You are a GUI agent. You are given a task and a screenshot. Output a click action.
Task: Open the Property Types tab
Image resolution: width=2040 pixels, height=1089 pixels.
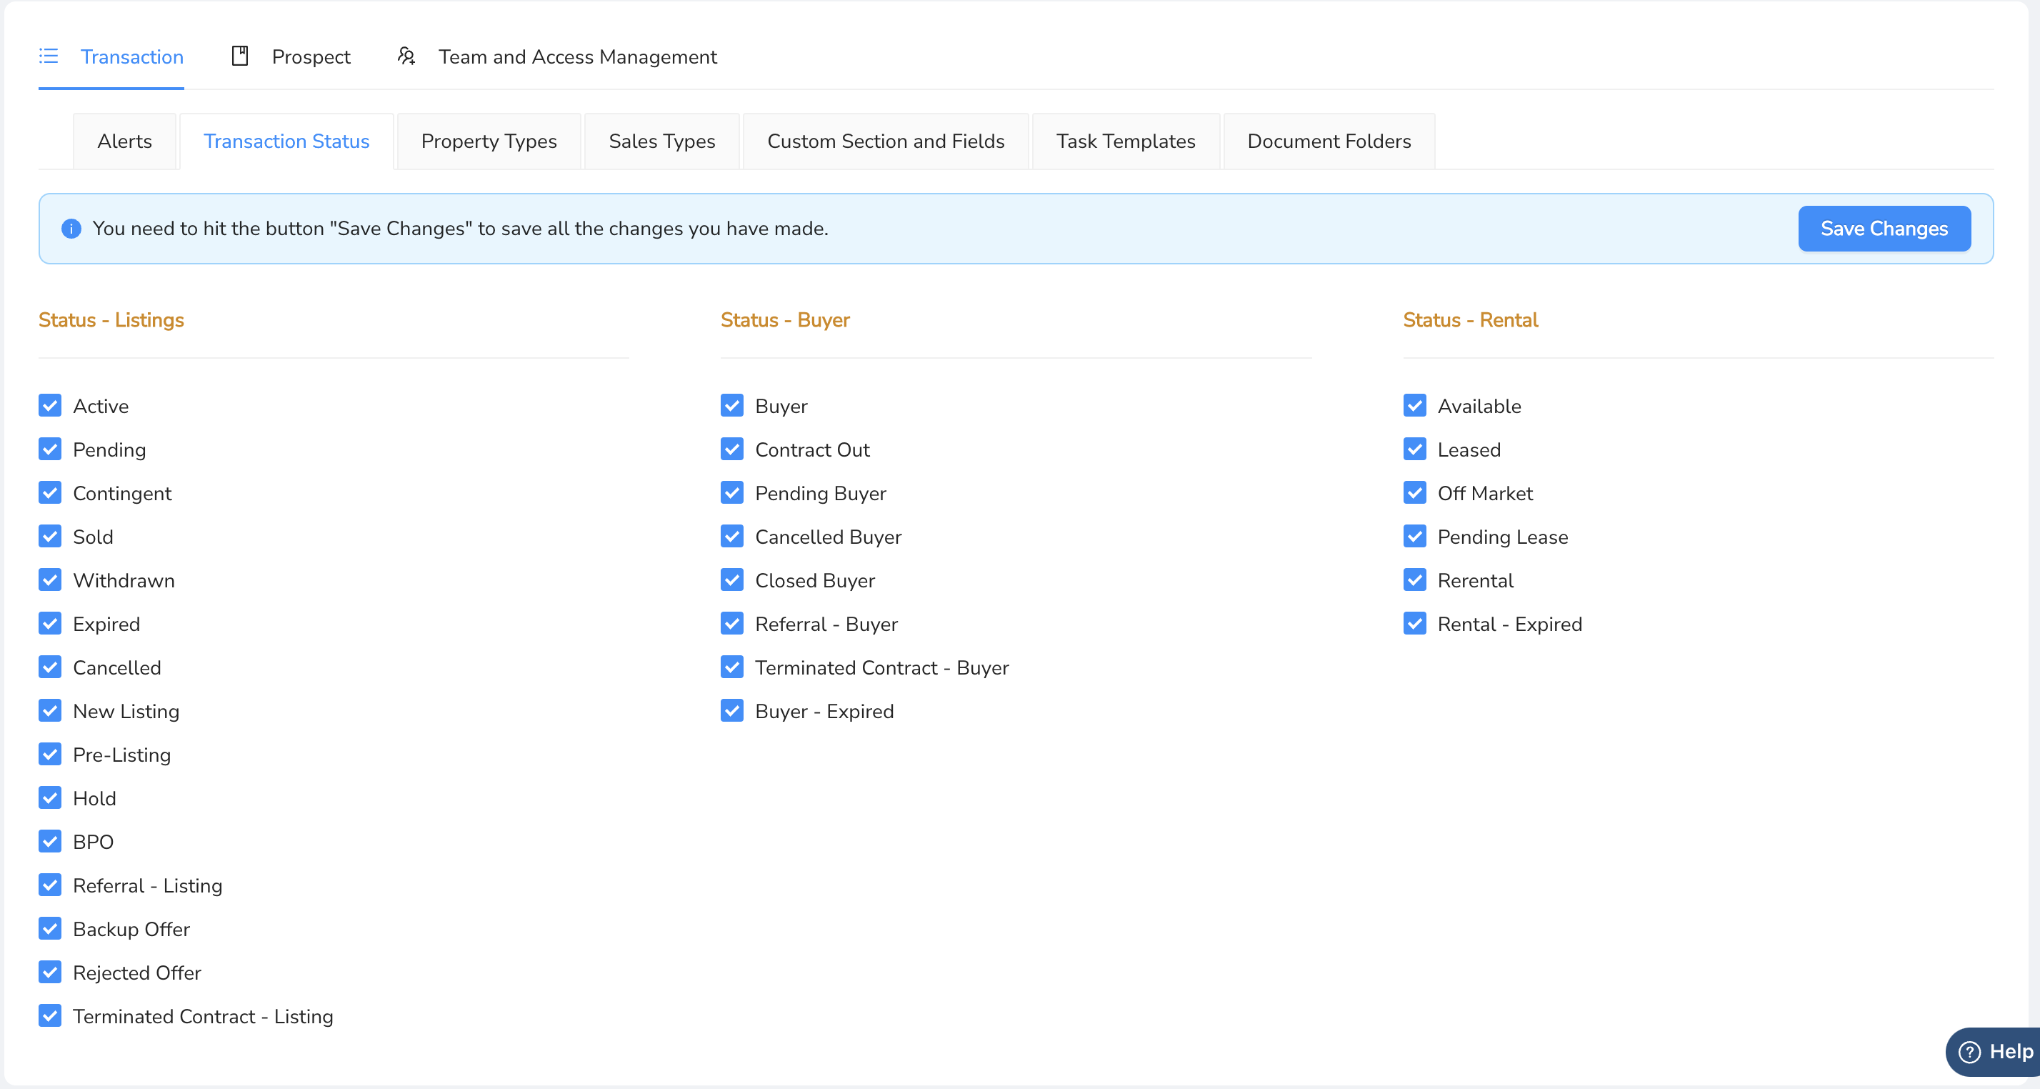click(x=489, y=141)
